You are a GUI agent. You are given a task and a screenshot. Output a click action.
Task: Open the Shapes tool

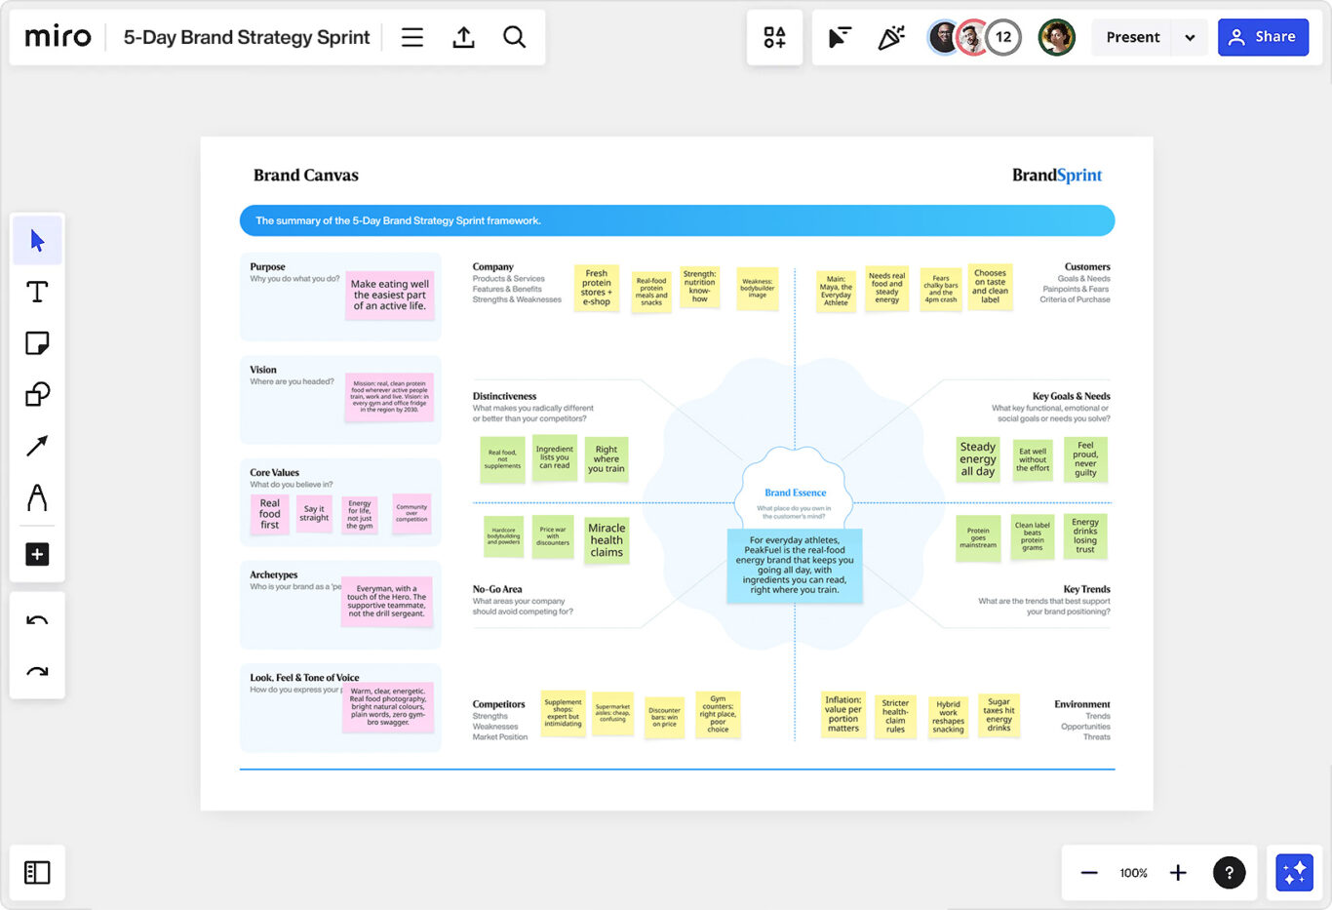[37, 394]
